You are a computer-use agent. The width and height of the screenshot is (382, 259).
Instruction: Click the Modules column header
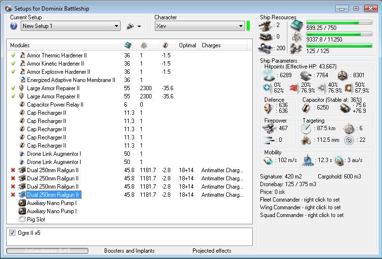pos(20,45)
